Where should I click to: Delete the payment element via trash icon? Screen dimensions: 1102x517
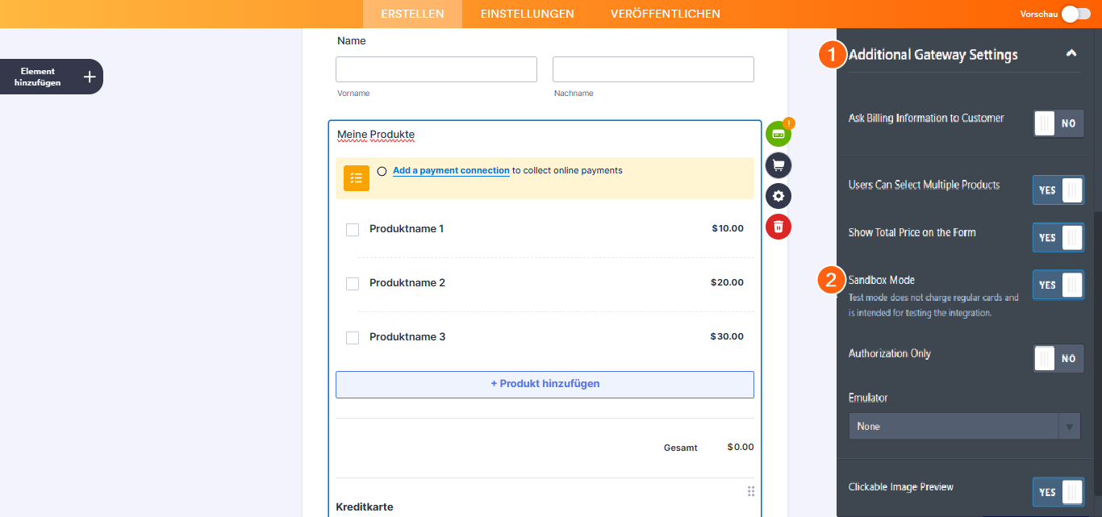[777, 226]
